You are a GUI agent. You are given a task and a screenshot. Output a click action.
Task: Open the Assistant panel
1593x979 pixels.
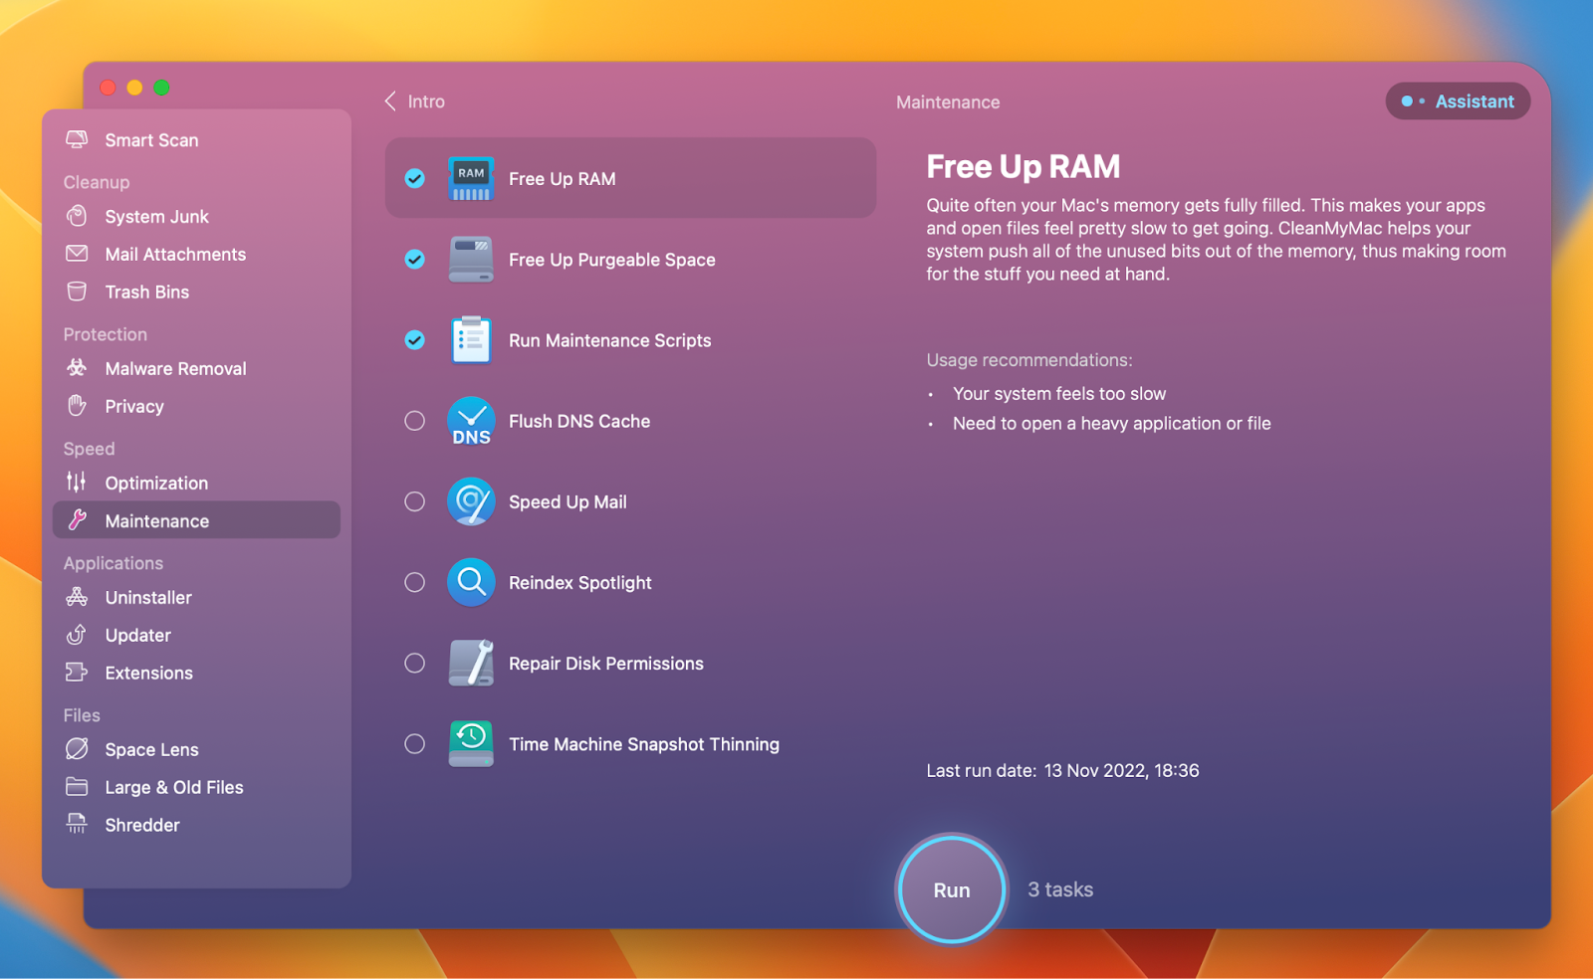pos(1458,101)
